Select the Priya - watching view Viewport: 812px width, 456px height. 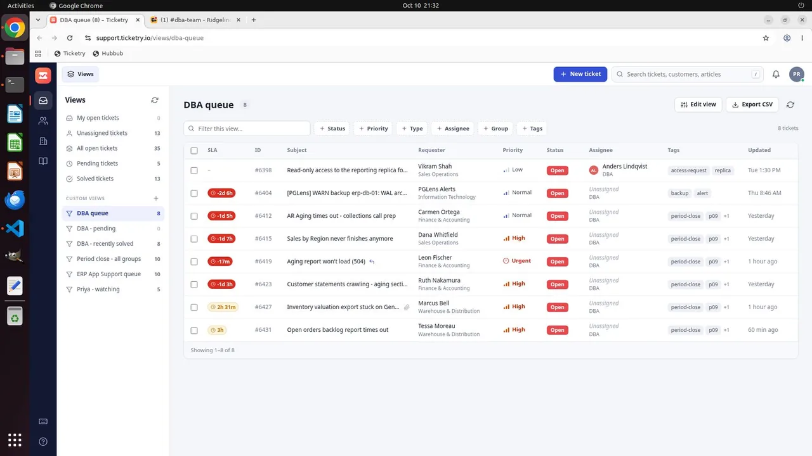tap(114, 289)
